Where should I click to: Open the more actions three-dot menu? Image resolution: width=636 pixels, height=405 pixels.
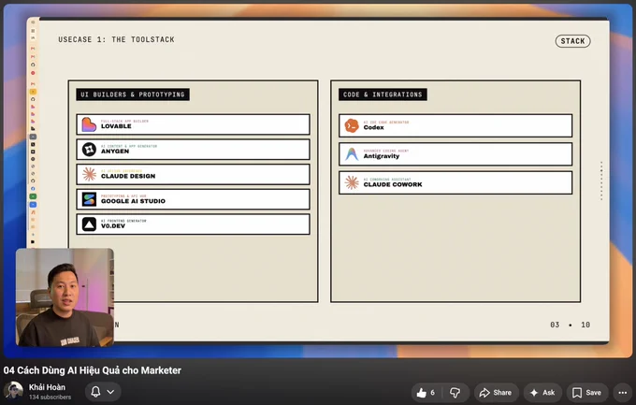point(623,393)
